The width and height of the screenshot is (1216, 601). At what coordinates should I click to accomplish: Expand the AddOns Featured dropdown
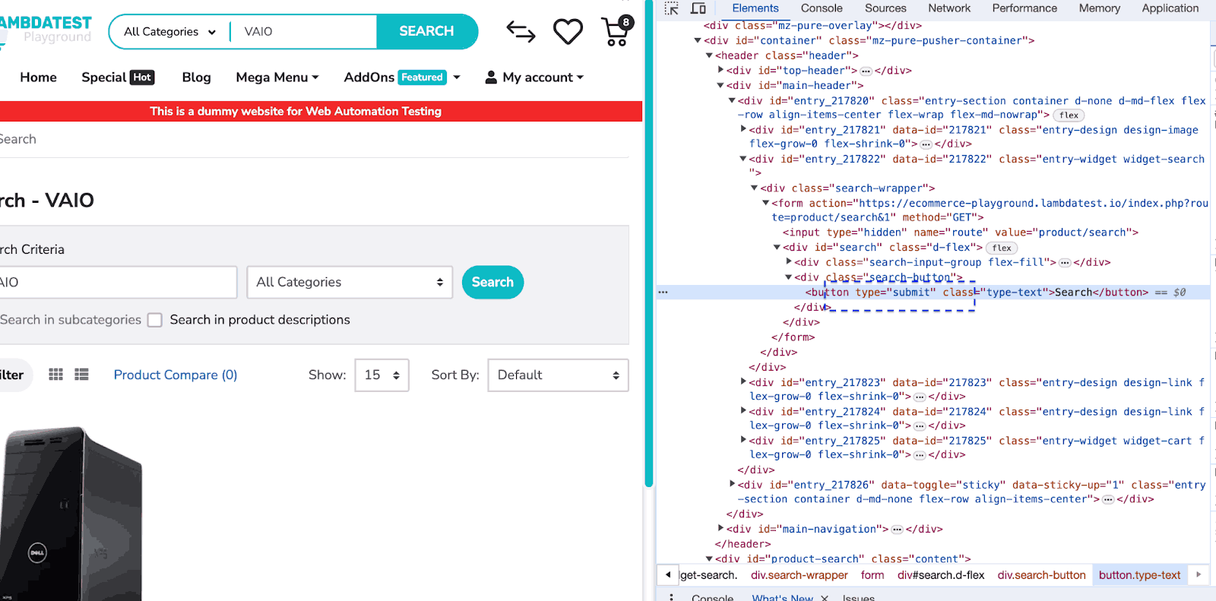pyautogui.click(x=402, y=77)
